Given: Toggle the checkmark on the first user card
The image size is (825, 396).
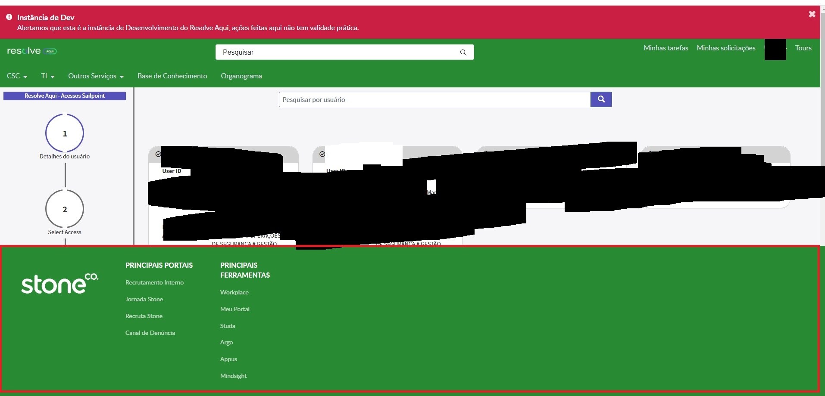Looking at the screenshot, I should [x=158, y=154].
